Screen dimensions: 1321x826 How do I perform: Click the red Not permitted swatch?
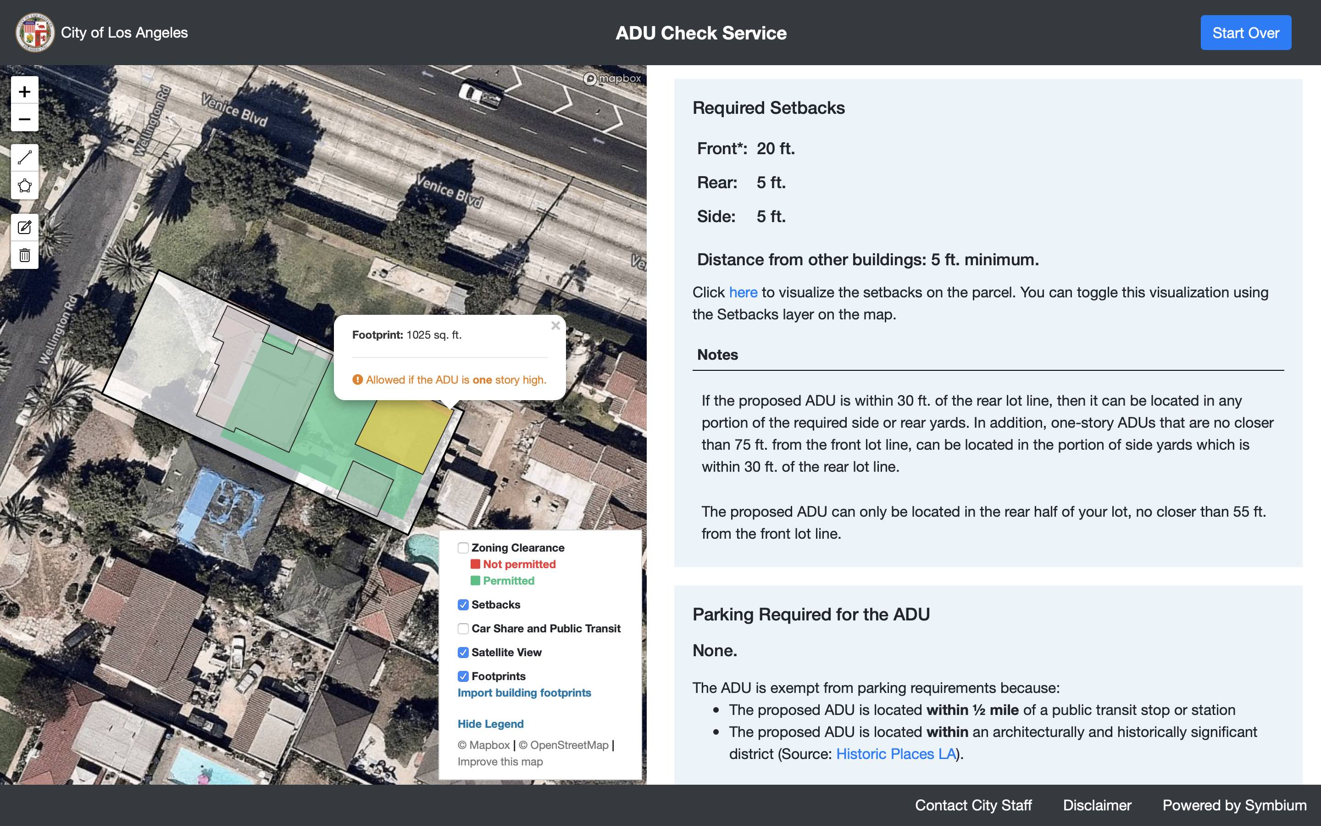(476, 564)
